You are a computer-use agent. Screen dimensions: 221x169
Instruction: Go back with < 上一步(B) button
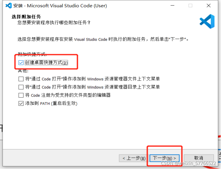[134, 158]
